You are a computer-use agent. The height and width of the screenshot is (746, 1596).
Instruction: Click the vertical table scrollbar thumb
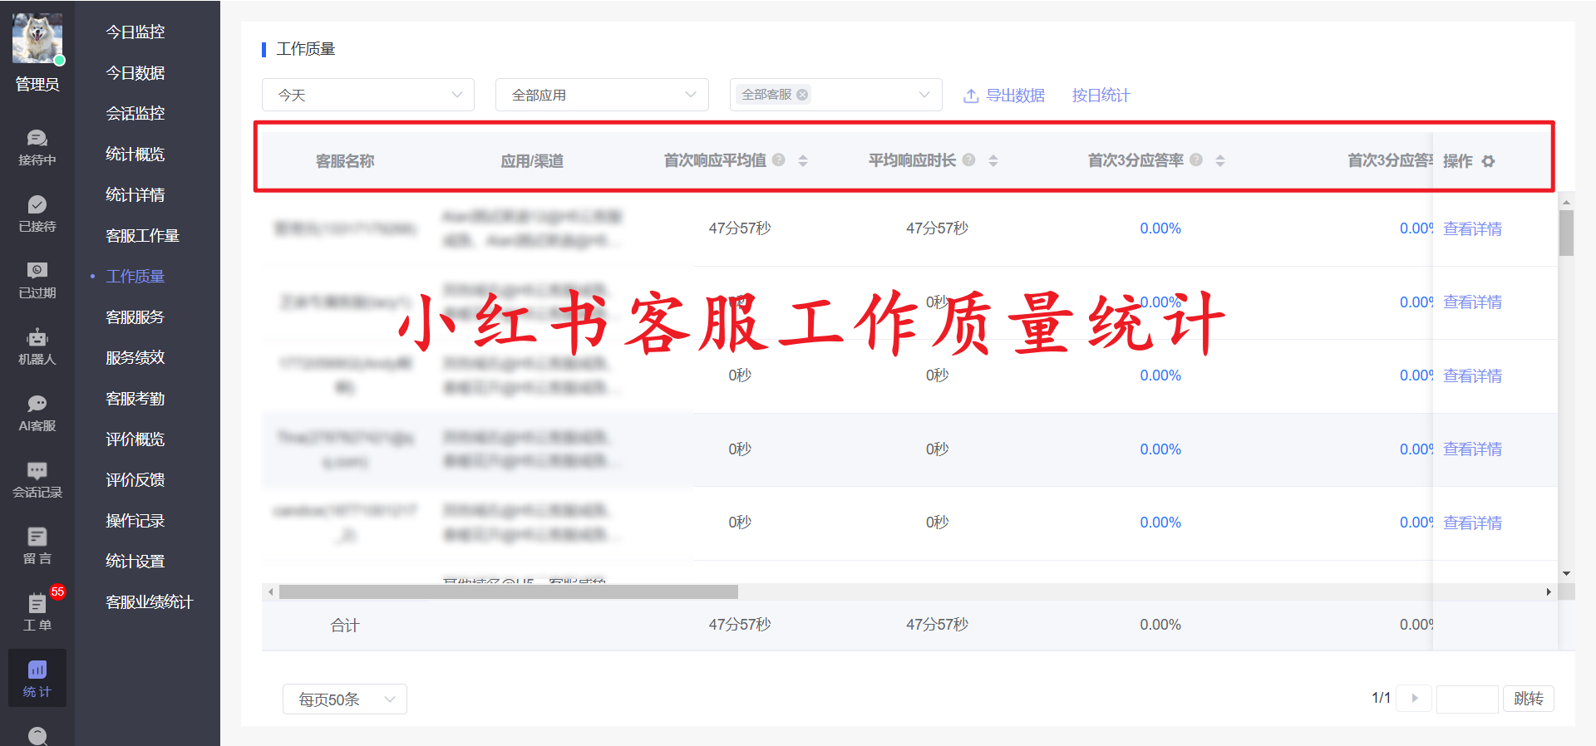point(1566,233)
